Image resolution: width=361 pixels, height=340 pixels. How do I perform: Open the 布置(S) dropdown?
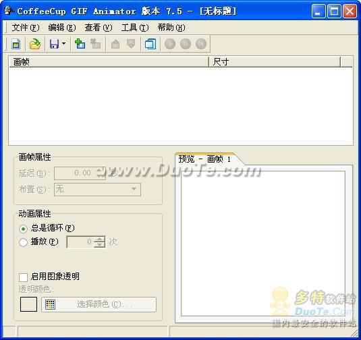97,190
